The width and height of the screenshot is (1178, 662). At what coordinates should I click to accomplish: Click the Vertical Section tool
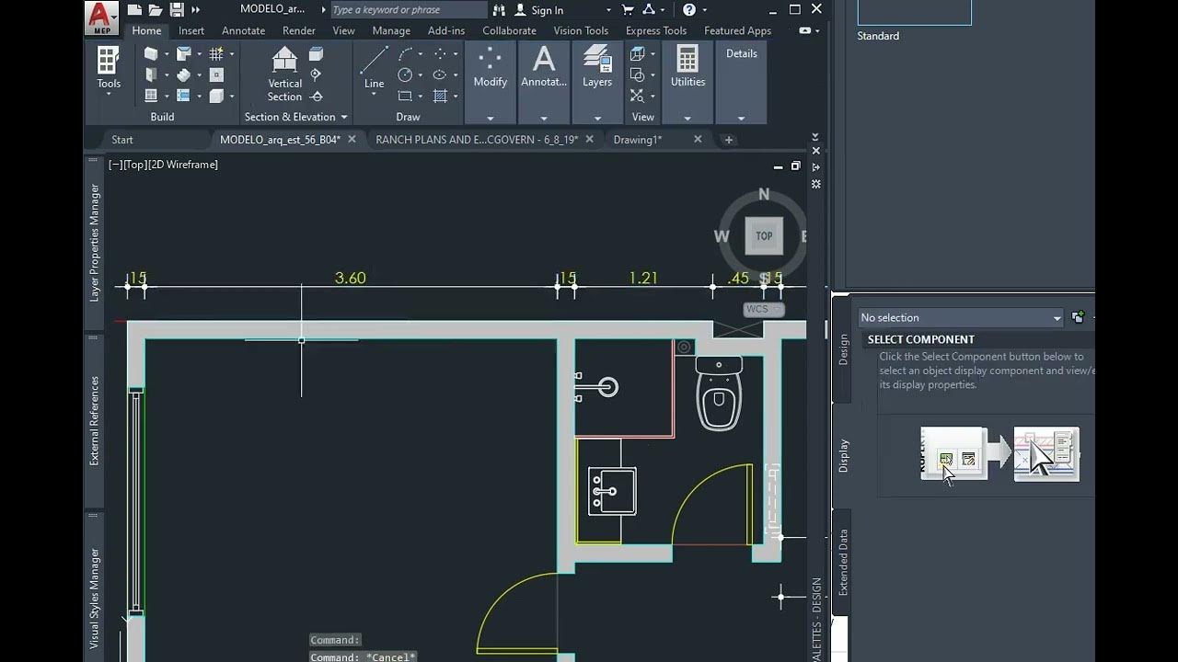[x=284, y=74]
